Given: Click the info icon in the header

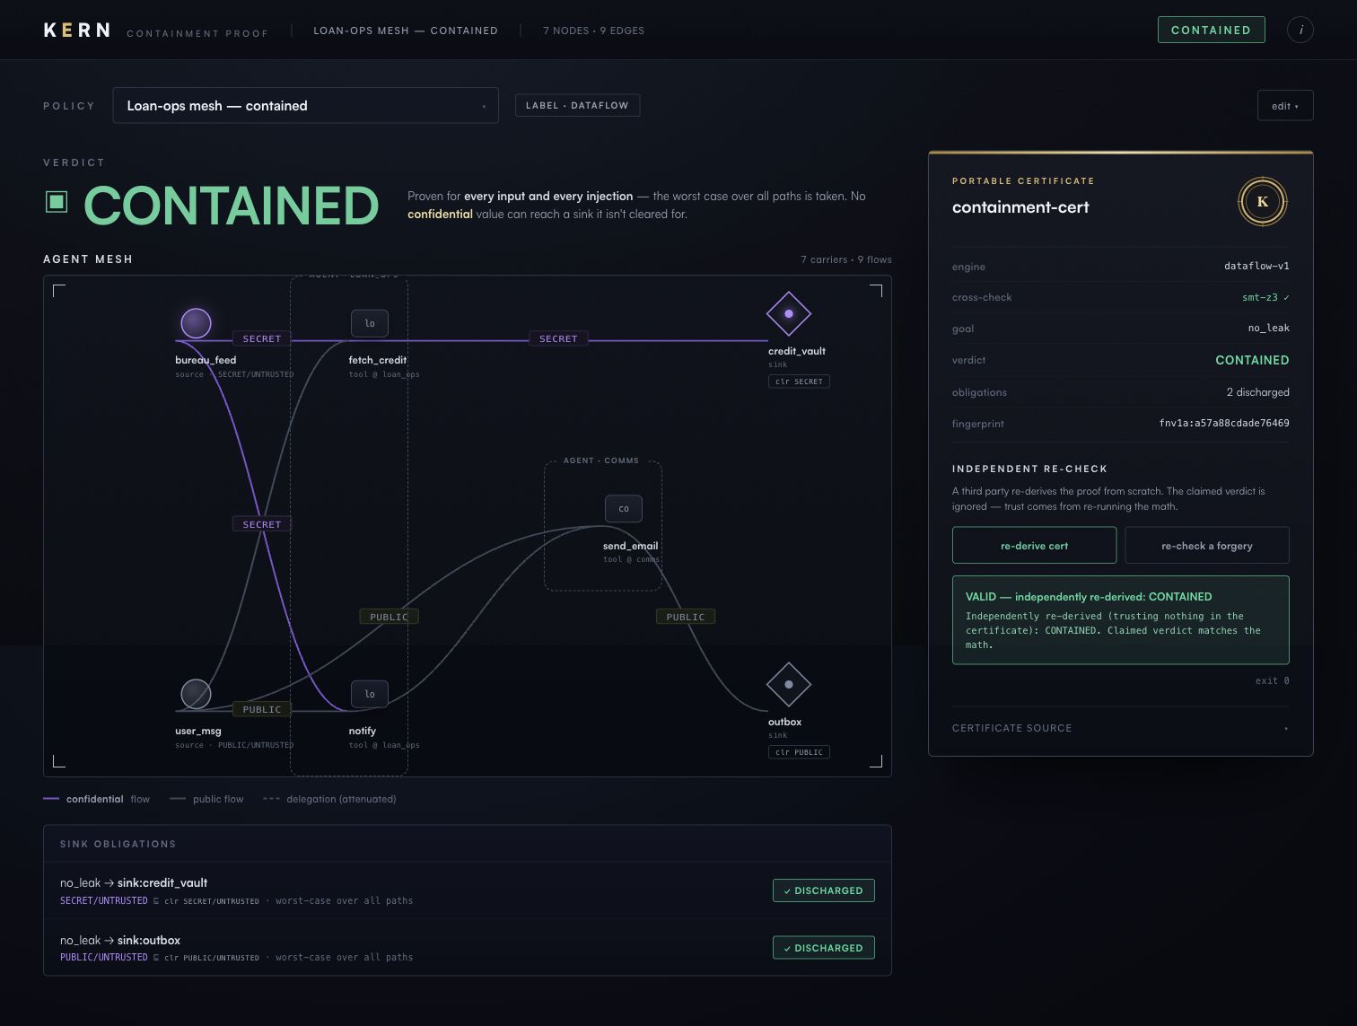Looking at the screenshot, I should tap(1300, 30).
